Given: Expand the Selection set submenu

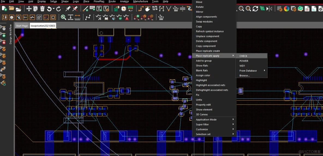Looking at the screenshot, I should click(214, 134).
